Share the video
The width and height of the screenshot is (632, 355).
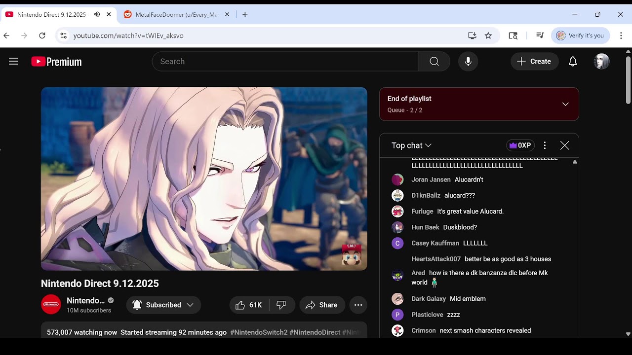pos(321,305)
